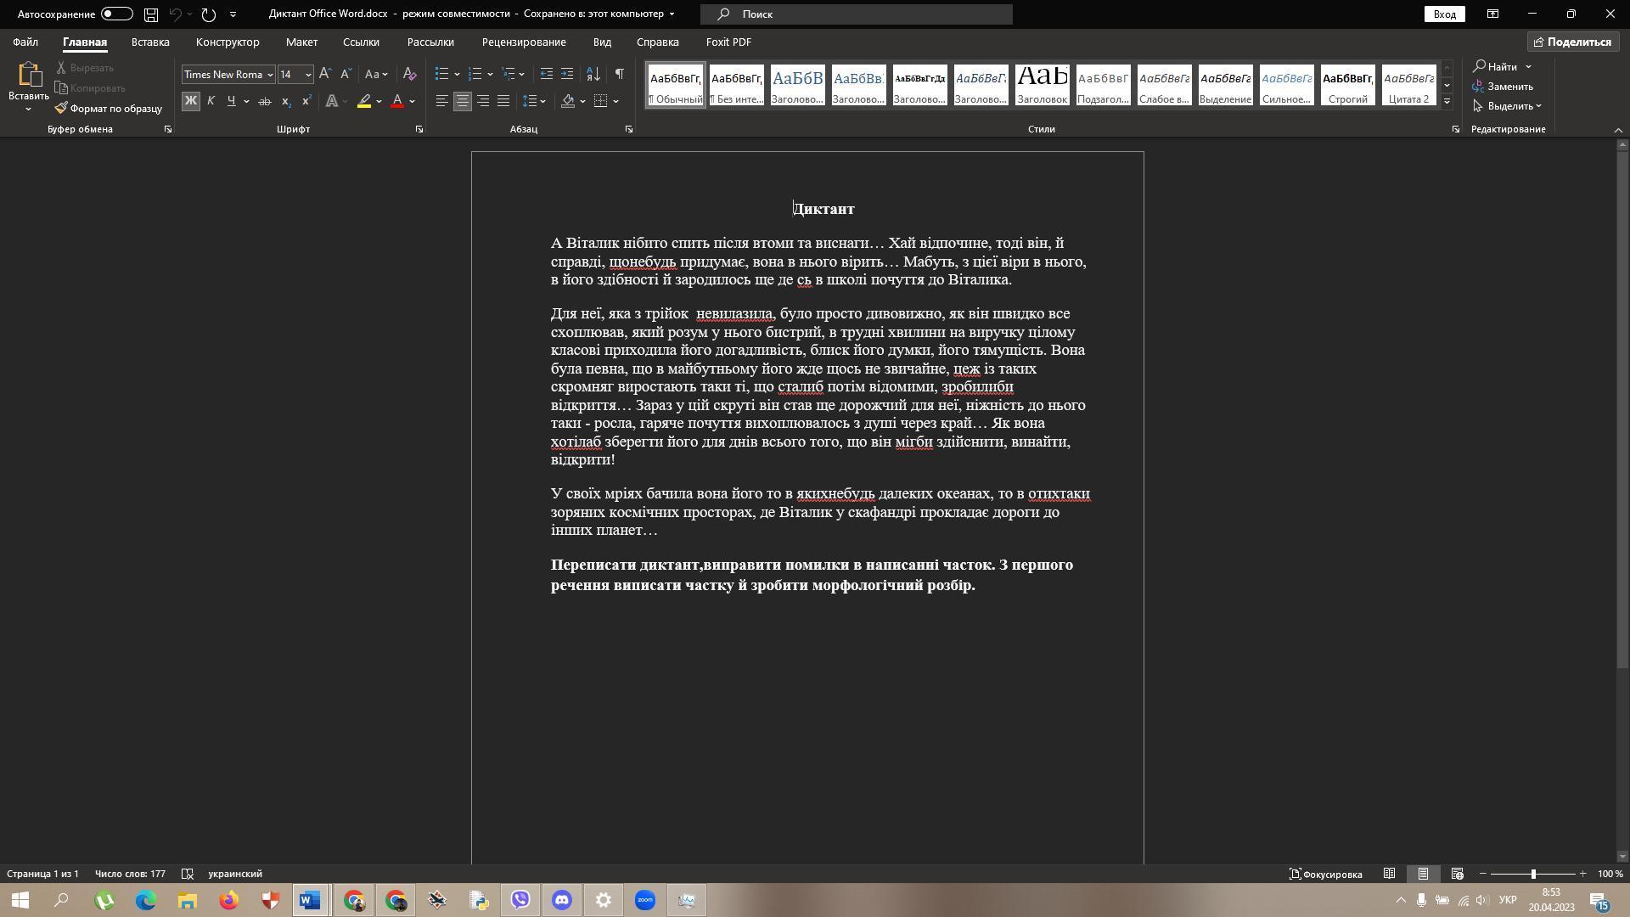This screenshot has height=917, width=1630.
Task: Click the Increase Indent icon
Action: coord(567,74)
